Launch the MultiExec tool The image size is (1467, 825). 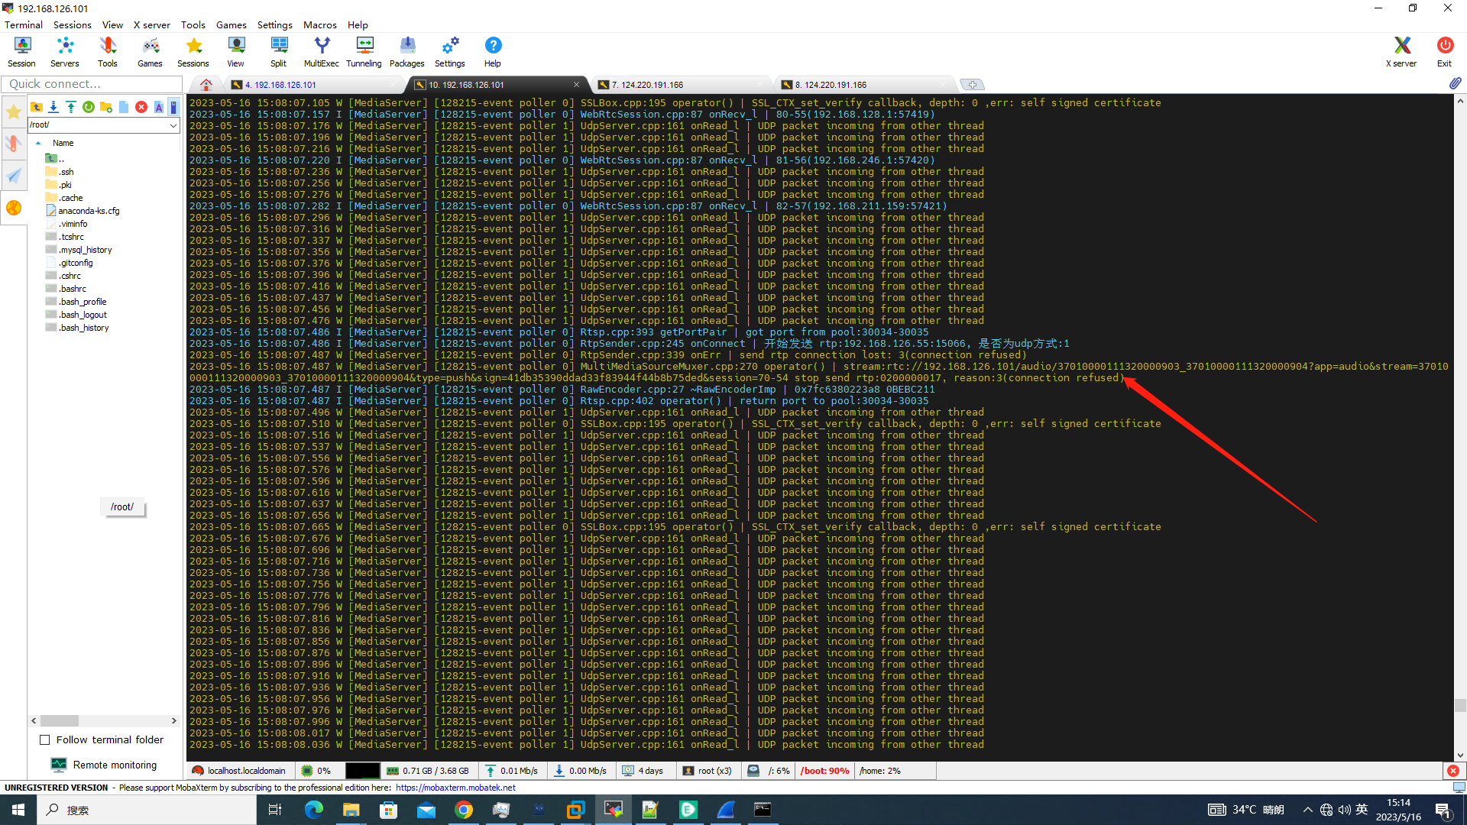(321, 51)
